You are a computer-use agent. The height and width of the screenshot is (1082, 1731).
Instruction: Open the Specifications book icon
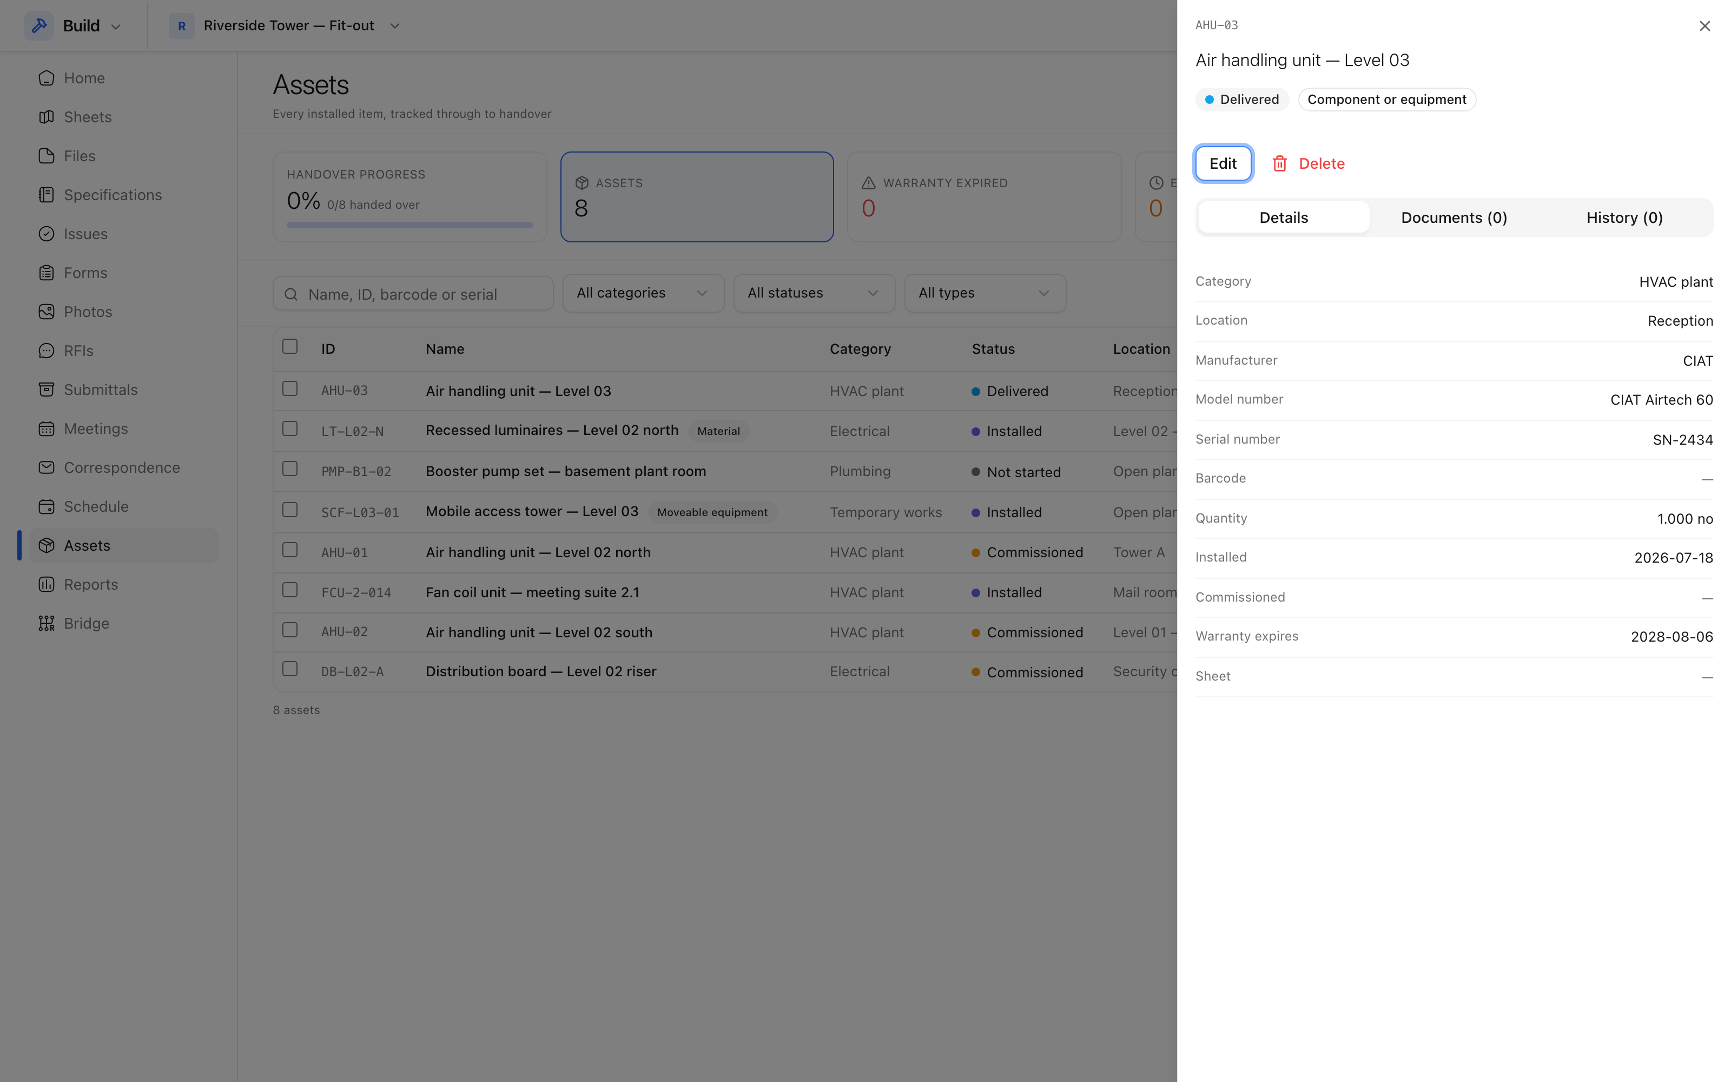click(47, 195)
